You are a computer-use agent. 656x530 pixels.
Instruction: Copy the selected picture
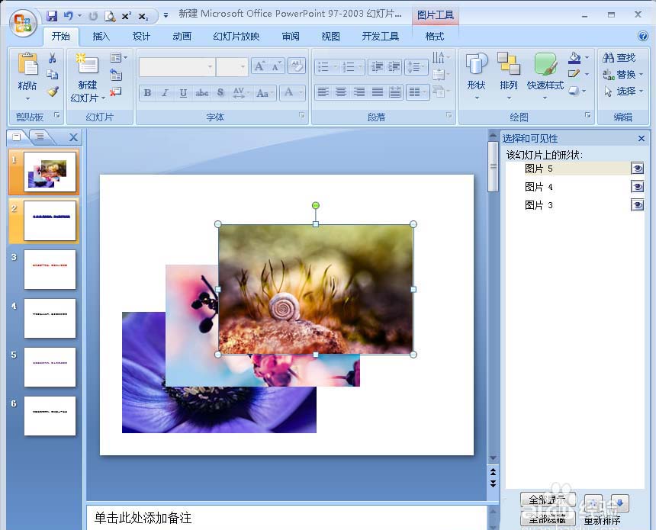click(x=53, y=75)
